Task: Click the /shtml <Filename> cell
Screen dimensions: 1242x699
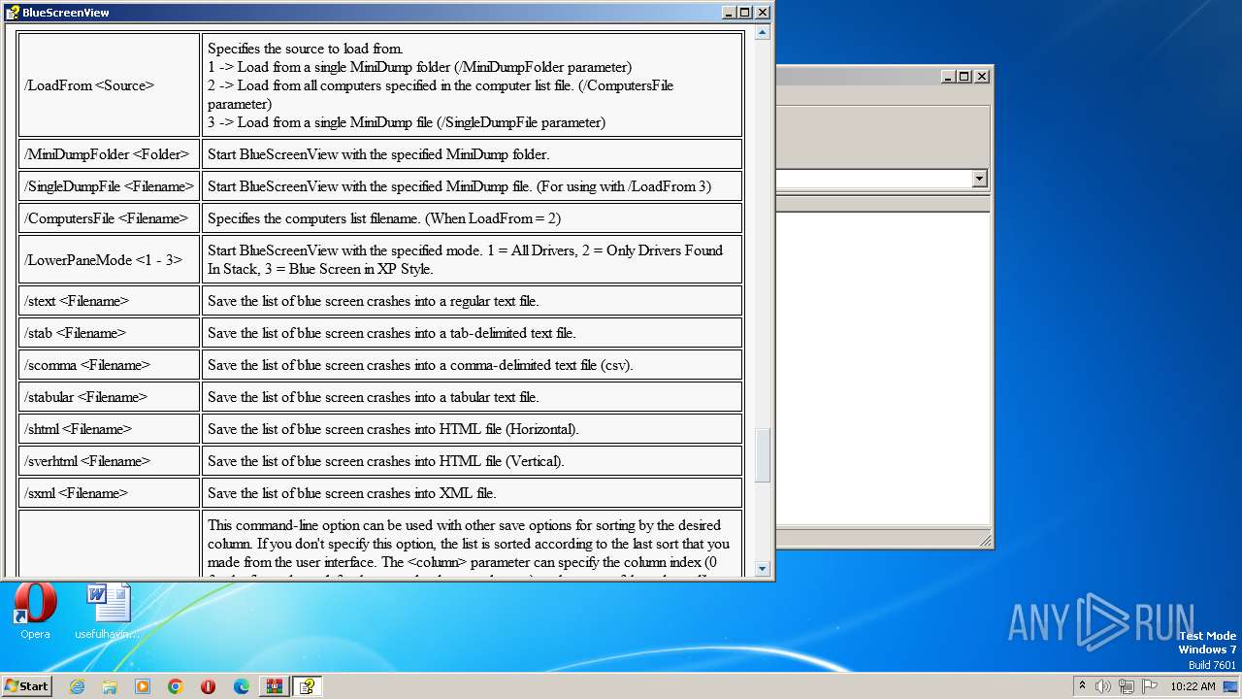Action: click(x=109, y=429)
